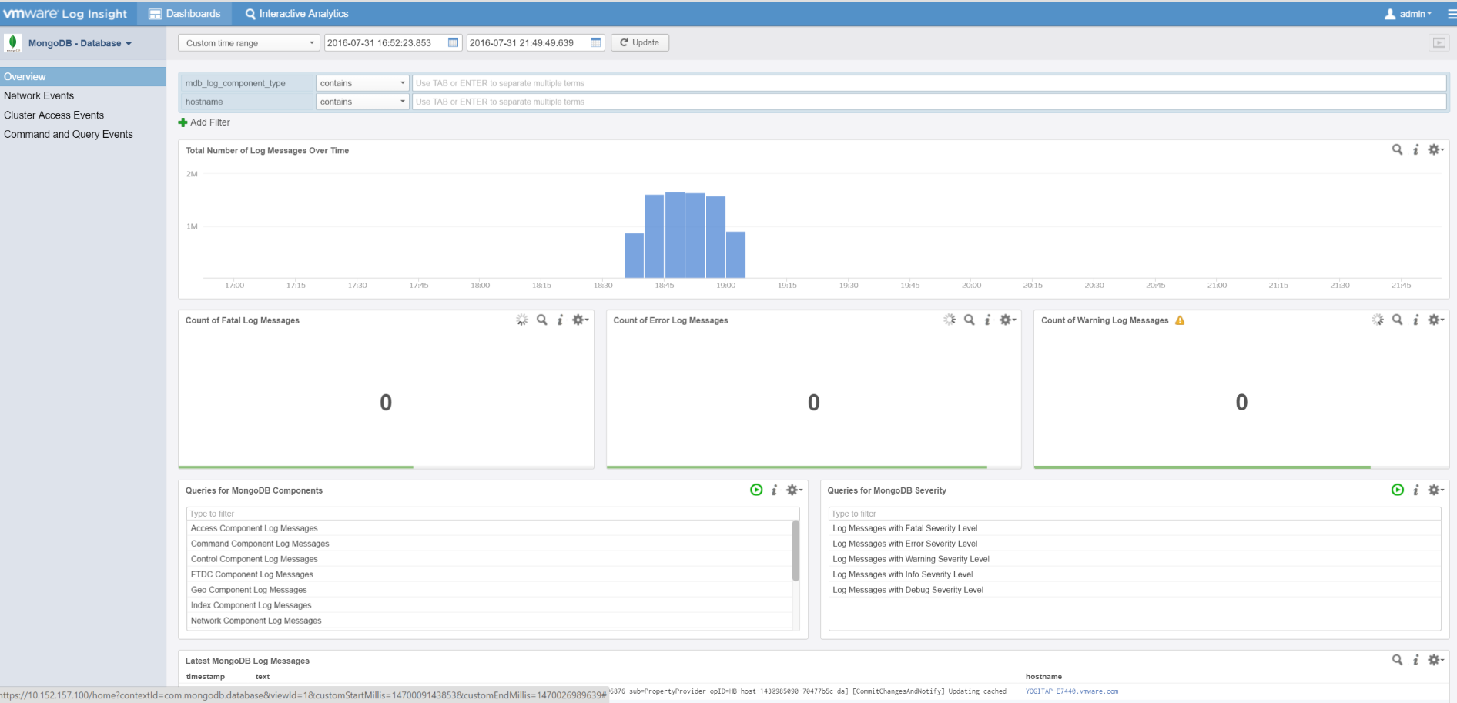This screenshot has width=1457, height=703.
Task: Click the Warning Log Messages alert triangle icon
Action: coord(1180,320)
